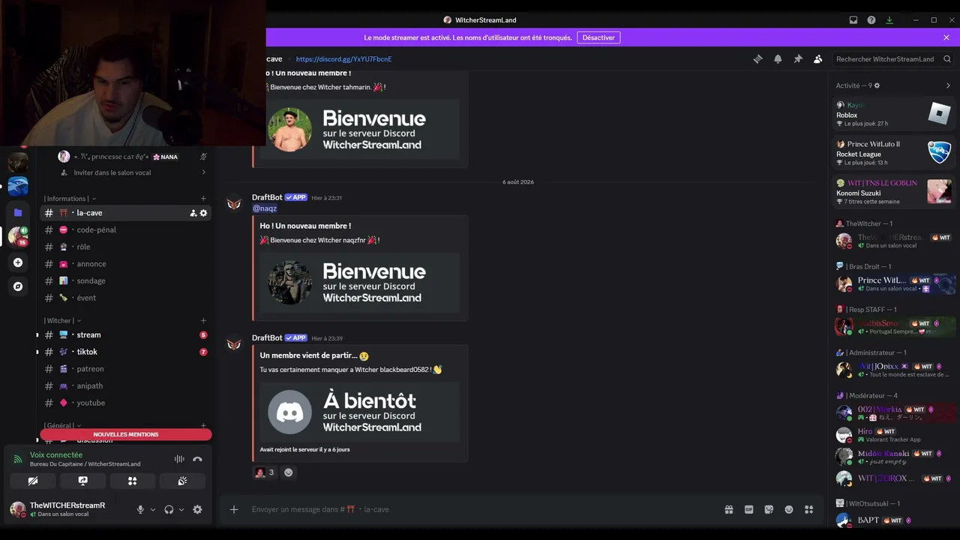The image size is (960, 540).
Task: Open BAPT's profile in member list
Action: (894, 520)
